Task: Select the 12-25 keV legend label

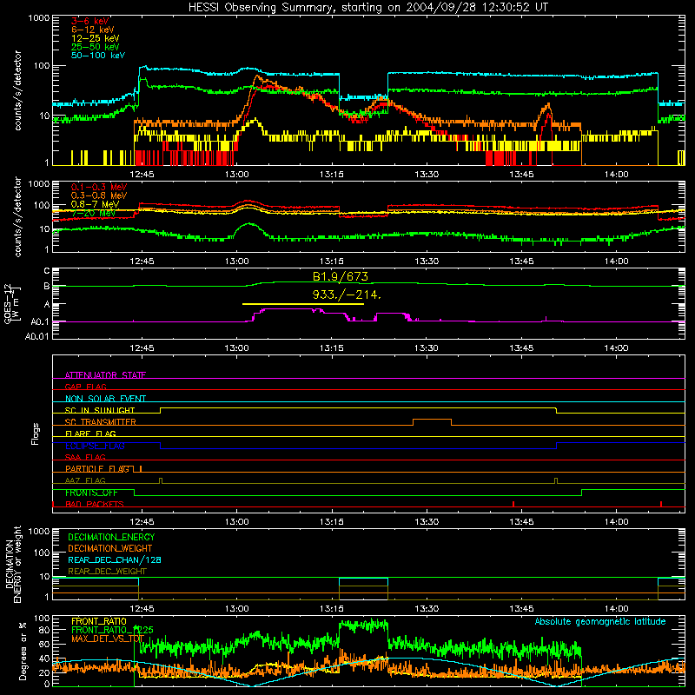Action: click(x=96, y=38)
